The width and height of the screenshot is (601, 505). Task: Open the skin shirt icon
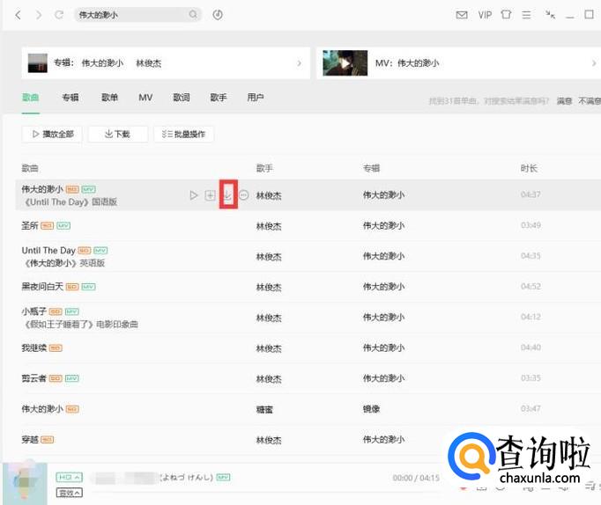click(506, 15)
